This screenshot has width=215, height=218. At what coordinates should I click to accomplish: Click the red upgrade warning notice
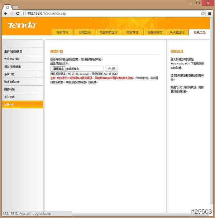point(92,78)
